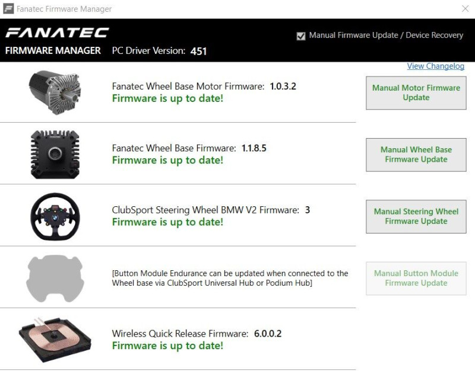The width and height of the screenshot is (475, 371).
Task: Click the FIRMWARE MANAGER header label
Action: [x=53, y=51]
